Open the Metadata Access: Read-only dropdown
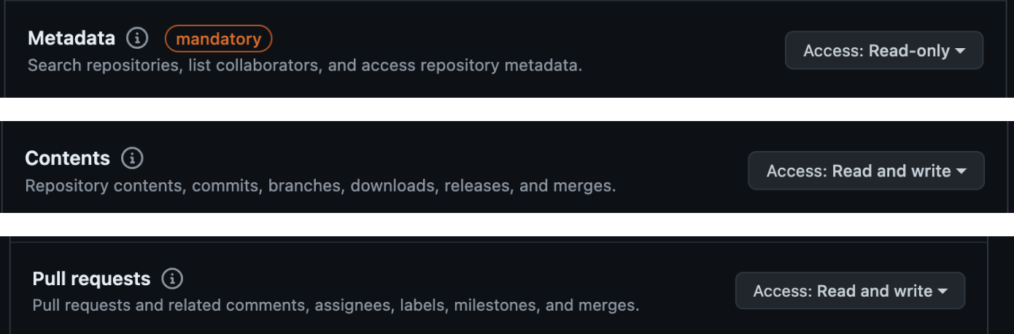1014x334 pixels. click(884, 50)
